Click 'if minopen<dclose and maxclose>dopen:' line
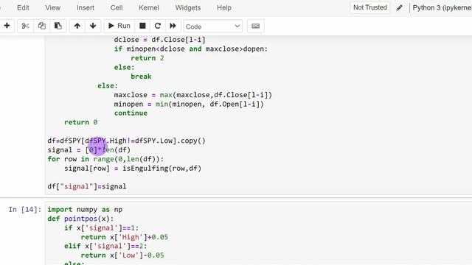Image resolution: width=472 pixels, height=265 pixels. coord(191,49)
